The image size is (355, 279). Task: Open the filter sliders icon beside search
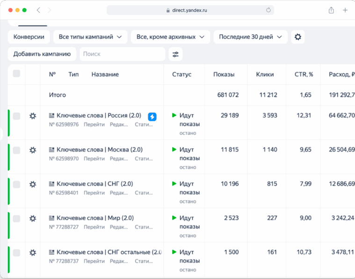pos(175,54)
